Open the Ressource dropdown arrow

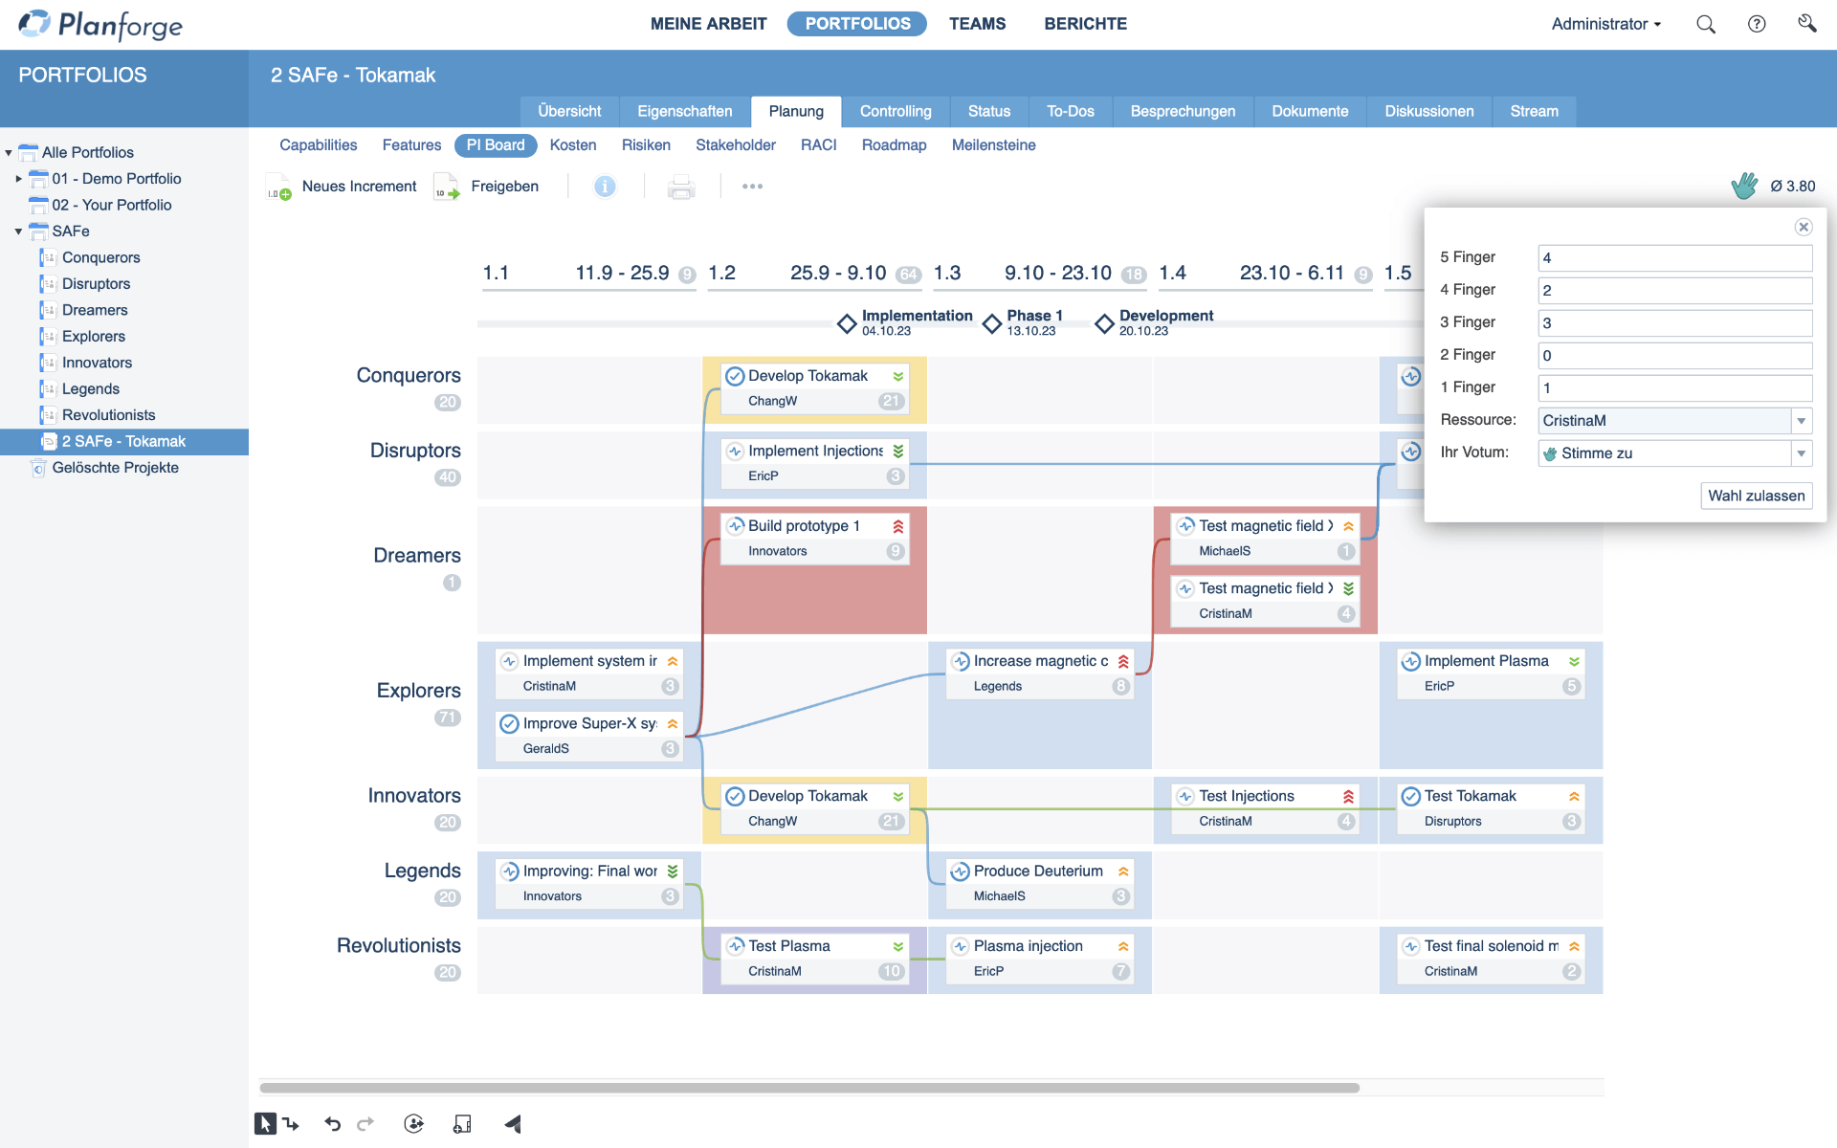1802,421
